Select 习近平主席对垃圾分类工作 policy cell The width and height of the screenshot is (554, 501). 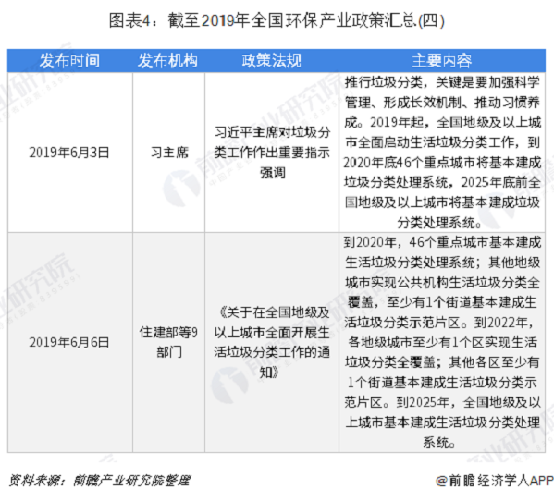(272, 153)
